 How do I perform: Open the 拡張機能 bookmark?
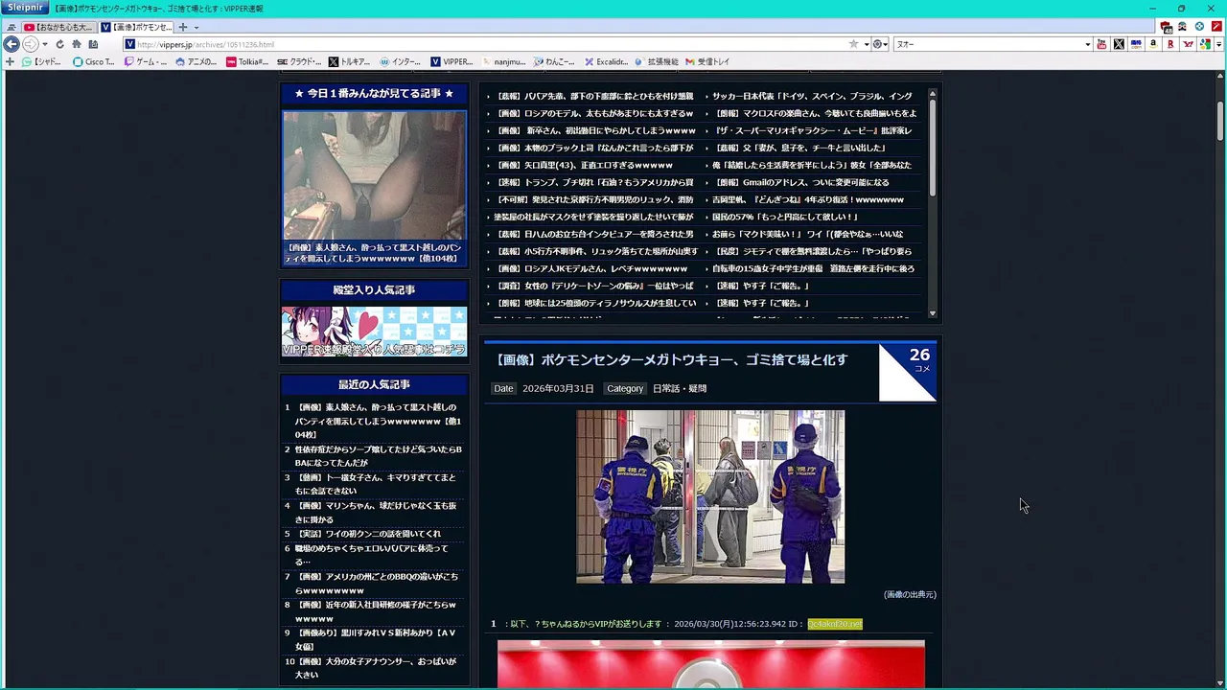pyautogui.click(x=657, y=61)
